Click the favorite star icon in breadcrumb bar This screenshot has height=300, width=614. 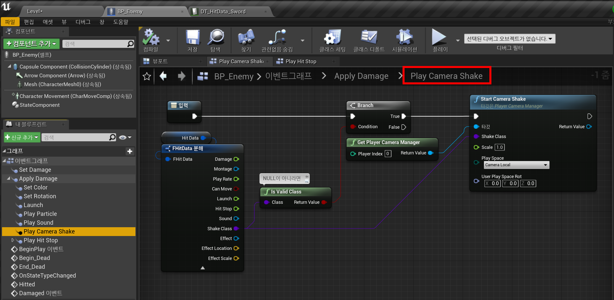click(x=147, y=76)
